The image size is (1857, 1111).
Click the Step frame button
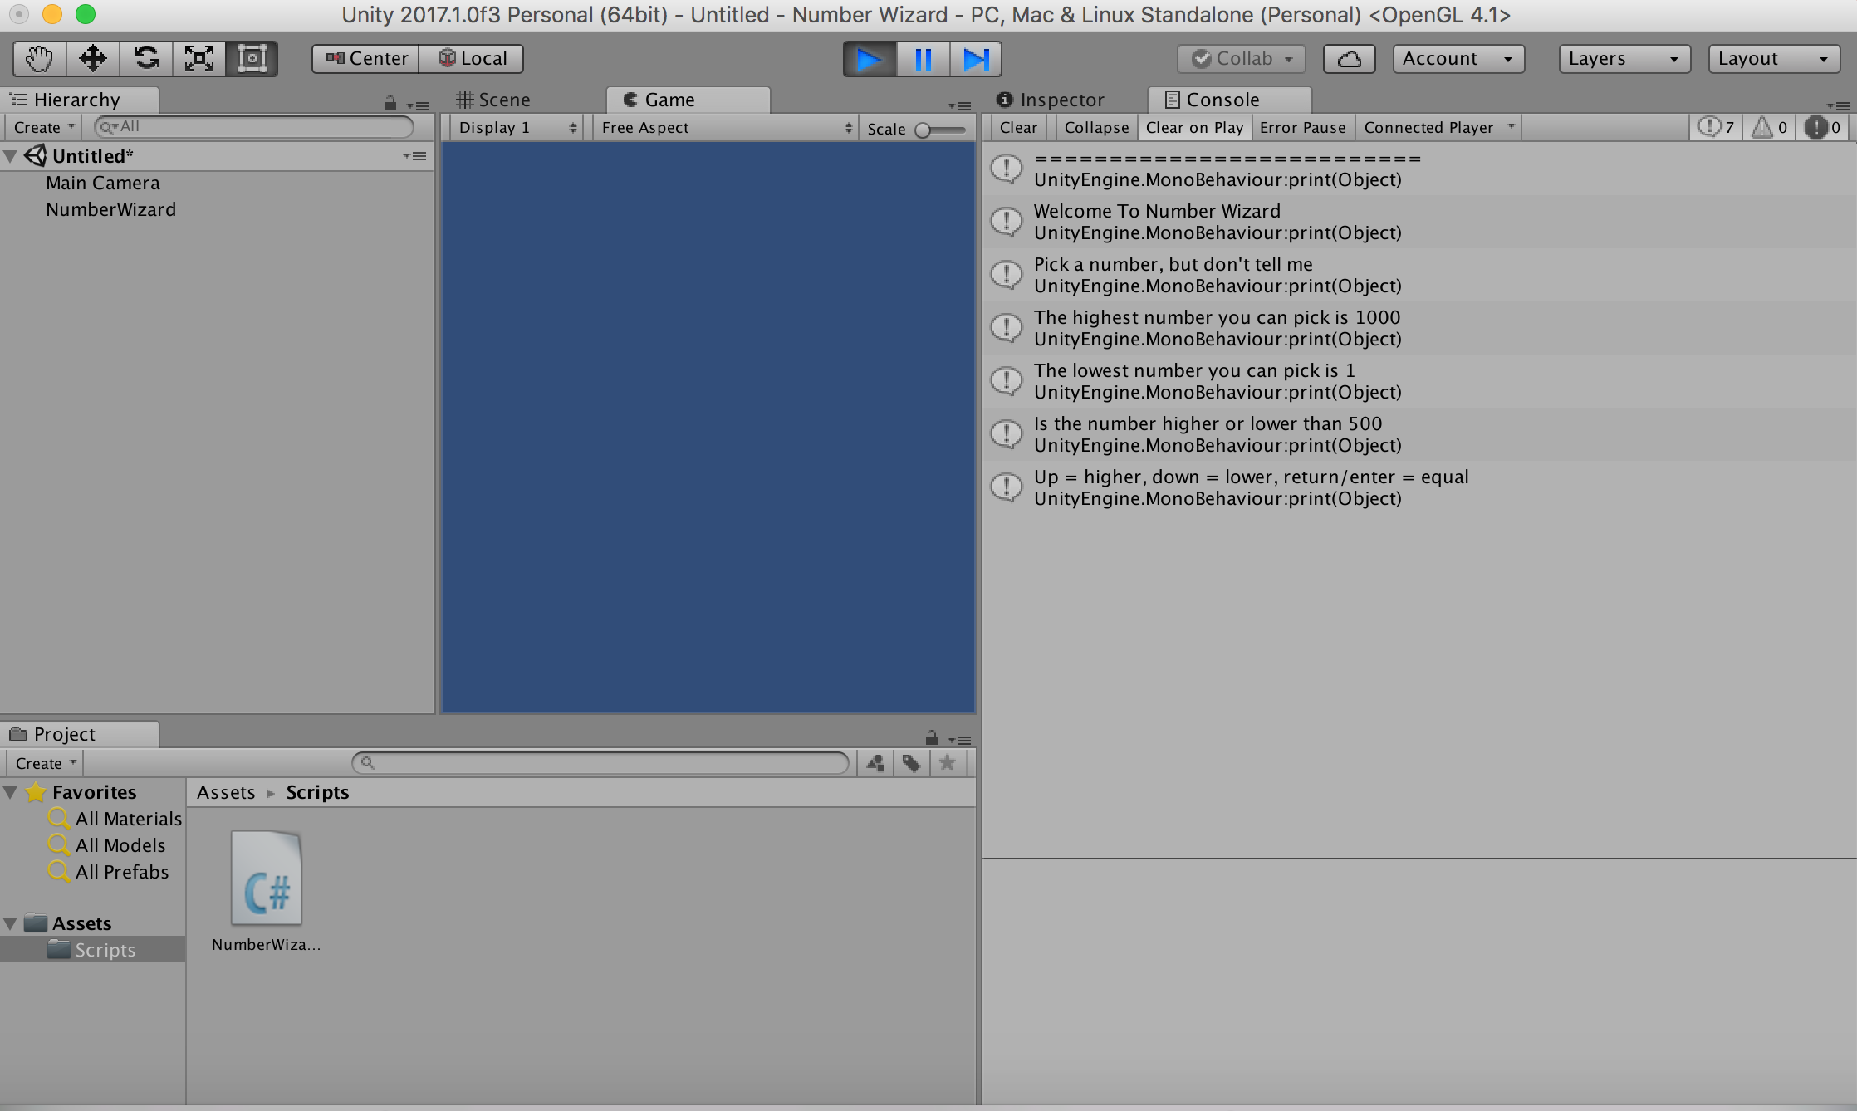click(975, 59)
